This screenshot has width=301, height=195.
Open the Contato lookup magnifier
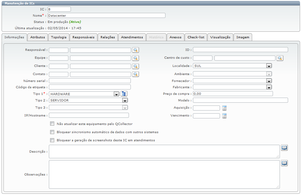point(136,74)
